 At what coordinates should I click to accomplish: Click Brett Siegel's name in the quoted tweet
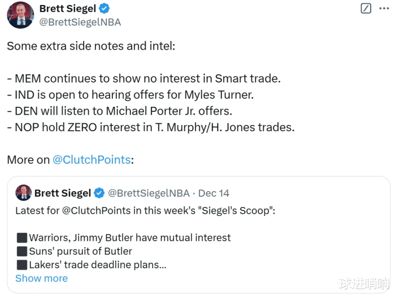click(63, 193)
